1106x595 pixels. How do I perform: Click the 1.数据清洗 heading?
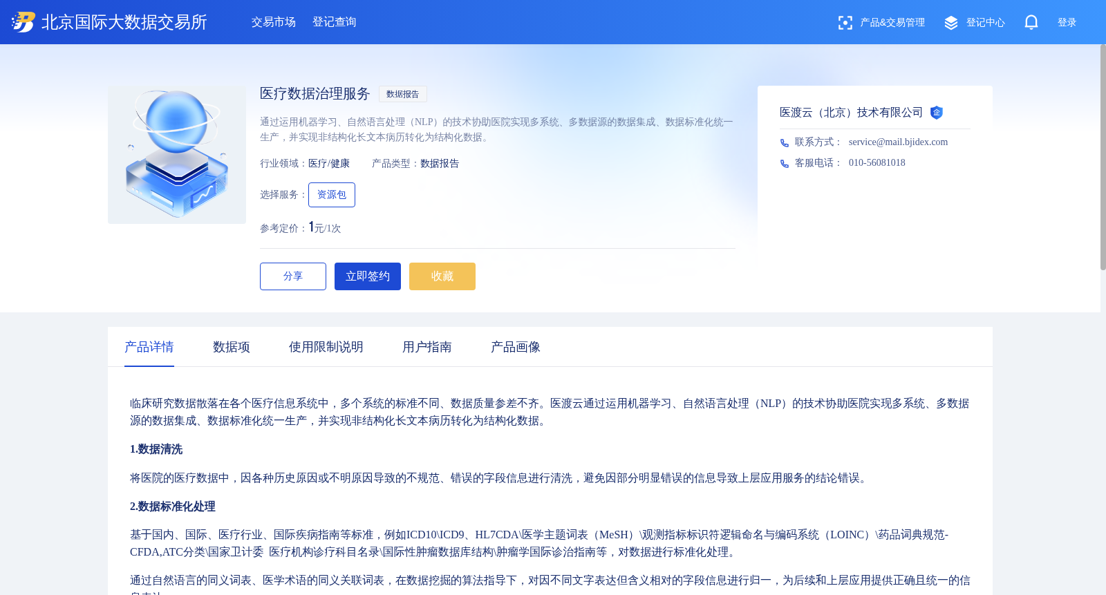pos(156,449)
